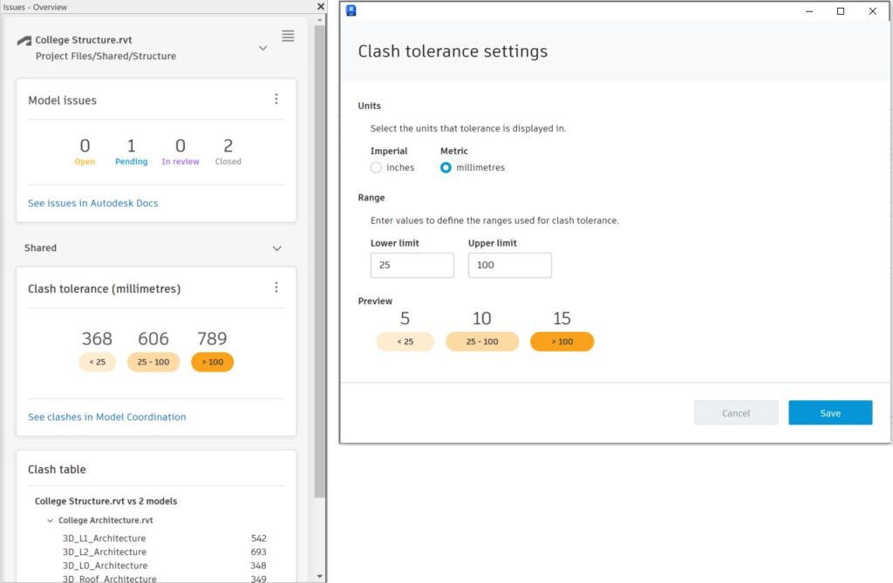Open See clashes in Model Coordination link
The height and width of the screenshot is (583, 893).
point(107,417)
